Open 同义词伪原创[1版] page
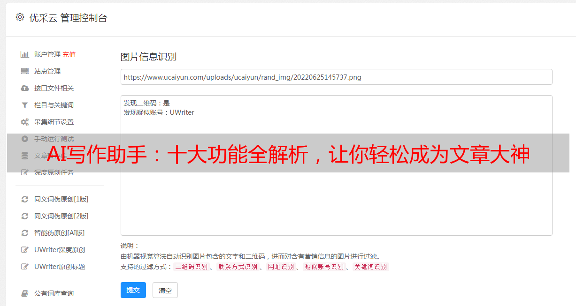The width and height of the screenshot is (576, 306). click(61, 199)
